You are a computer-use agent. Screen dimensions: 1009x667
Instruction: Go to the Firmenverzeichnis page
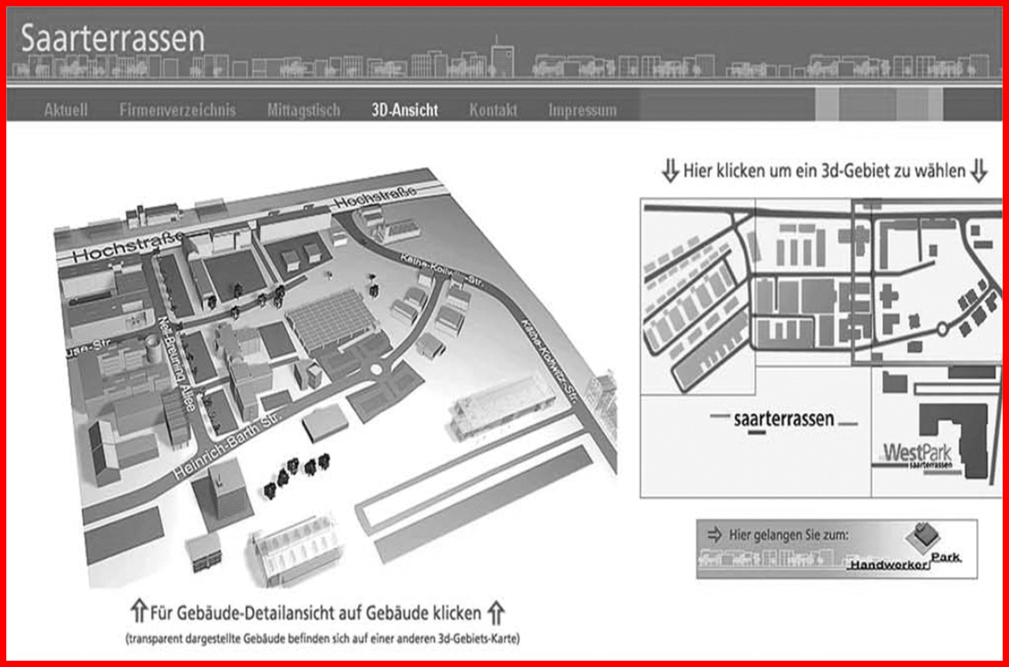coord(177,110)
